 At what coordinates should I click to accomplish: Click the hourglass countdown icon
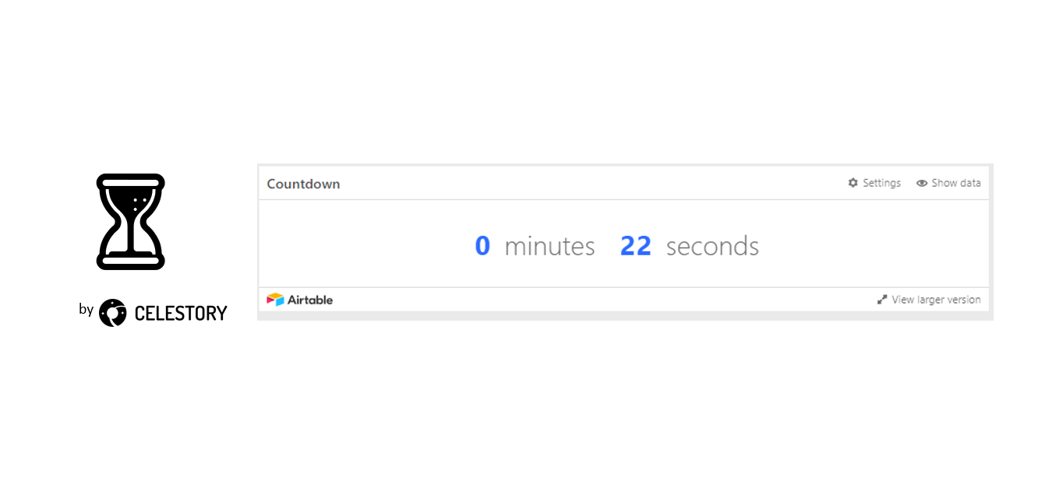[130, 222]
